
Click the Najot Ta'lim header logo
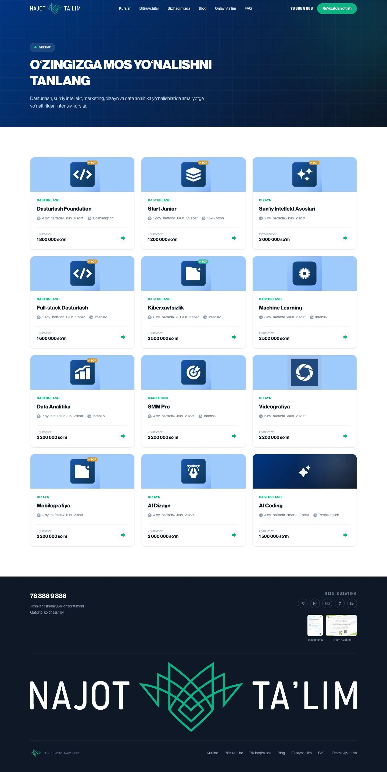(55, 8)
